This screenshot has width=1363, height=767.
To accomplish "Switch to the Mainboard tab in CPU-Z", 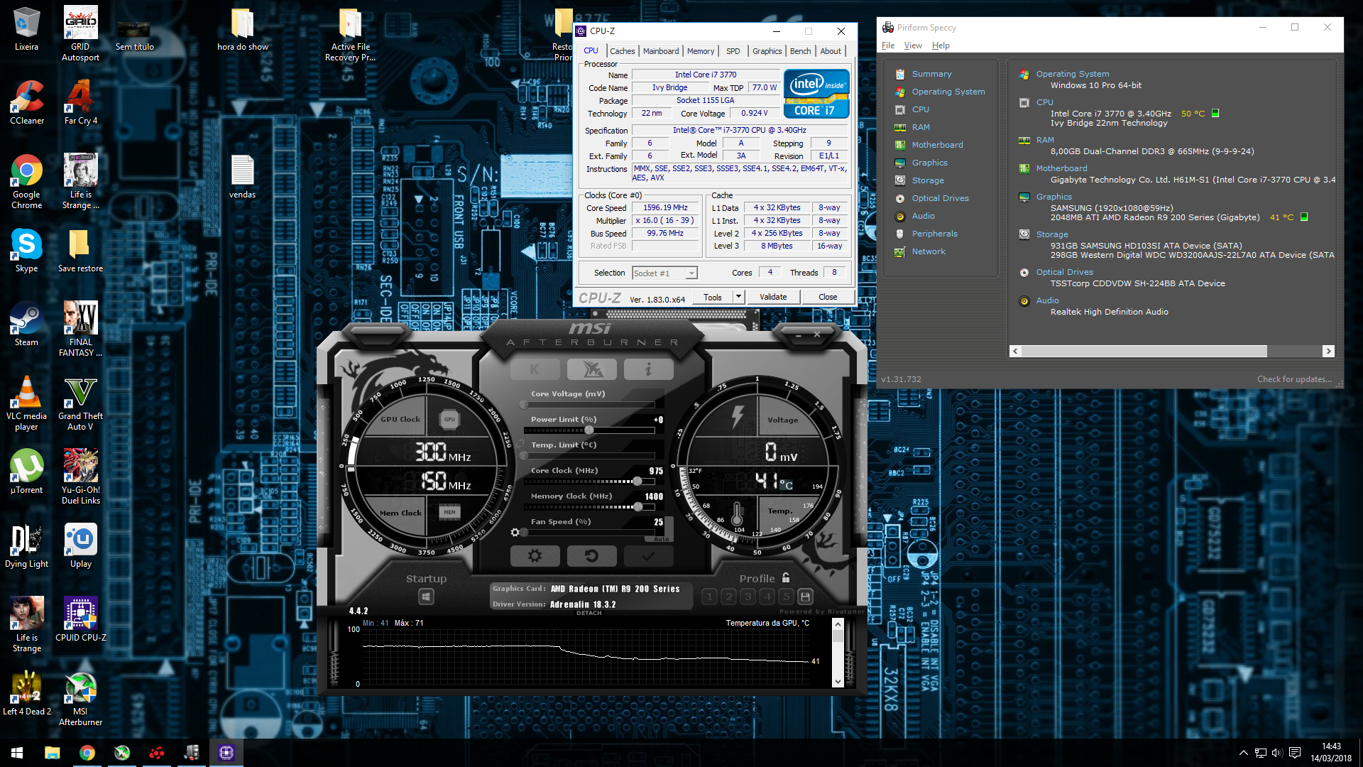I will pyautogui.click(x=661, y=51).
